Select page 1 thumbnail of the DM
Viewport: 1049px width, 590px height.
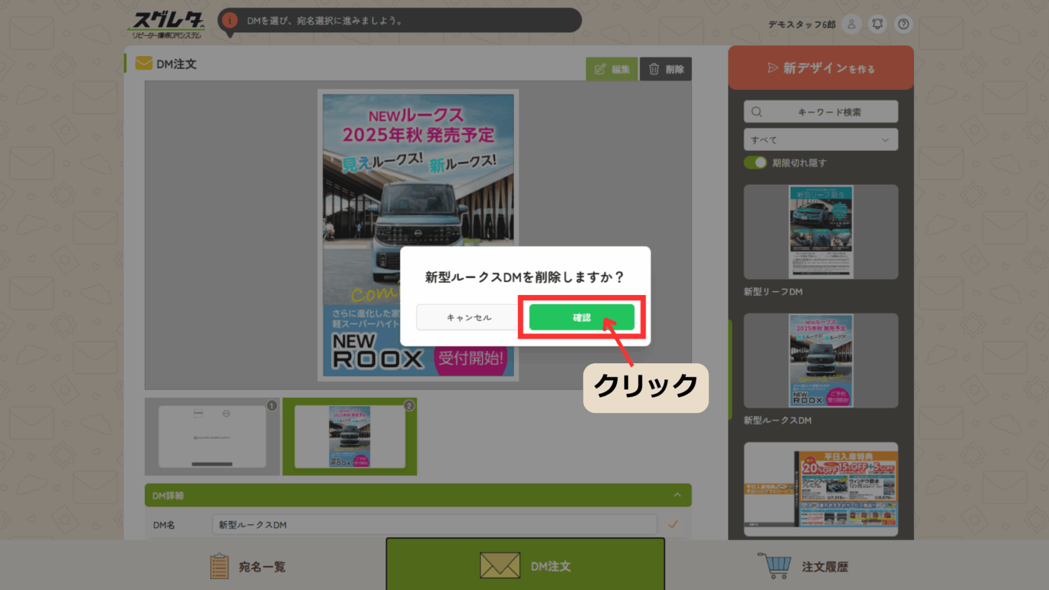pyautogui.click(x=212, y=436)
